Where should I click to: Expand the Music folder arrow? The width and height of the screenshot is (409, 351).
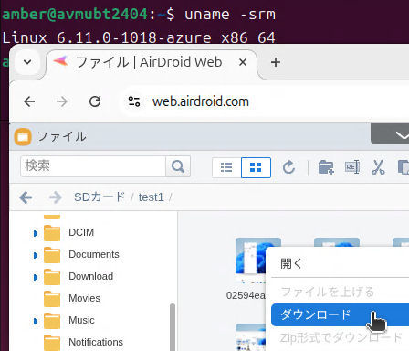(x=36, y=321)
